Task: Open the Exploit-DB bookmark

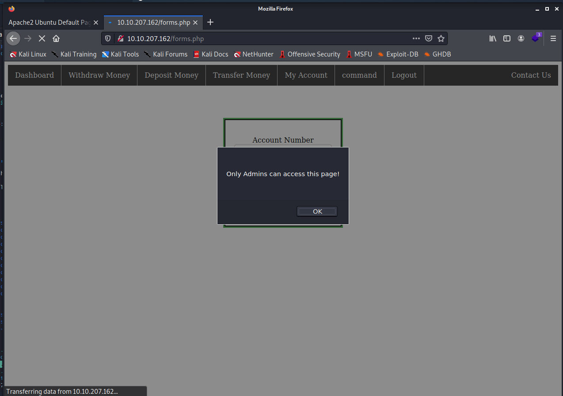Action: [398, 54]
